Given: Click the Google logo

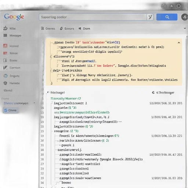Looking at the screenshot, I should pos(14,17).
